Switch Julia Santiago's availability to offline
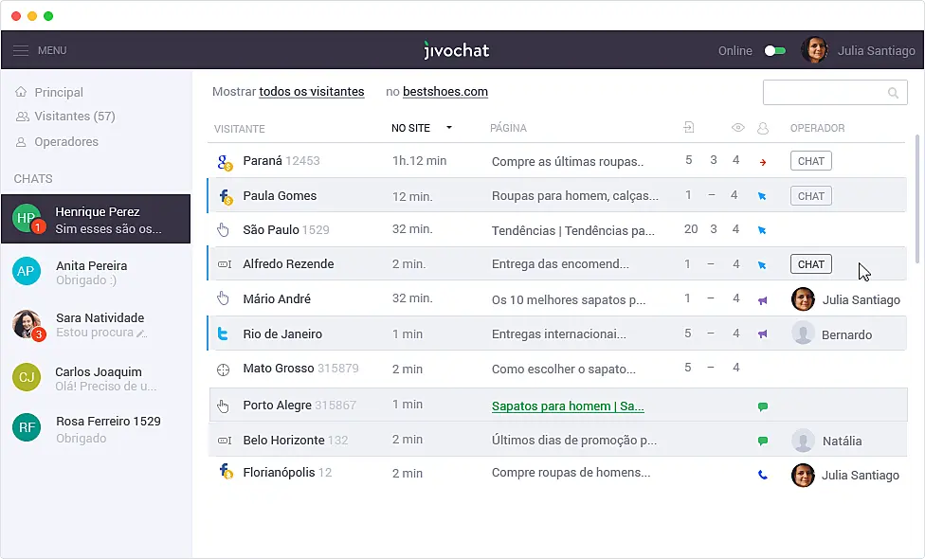925x559 pixels. [x=774, y=50]
